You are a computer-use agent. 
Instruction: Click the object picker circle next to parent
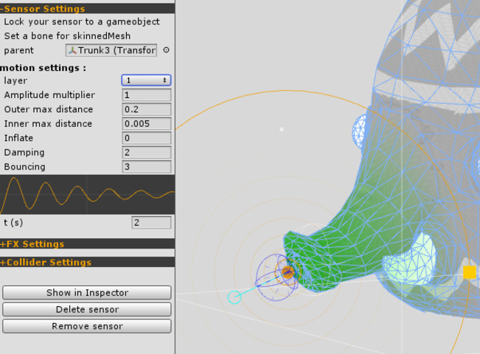(166, 50)
